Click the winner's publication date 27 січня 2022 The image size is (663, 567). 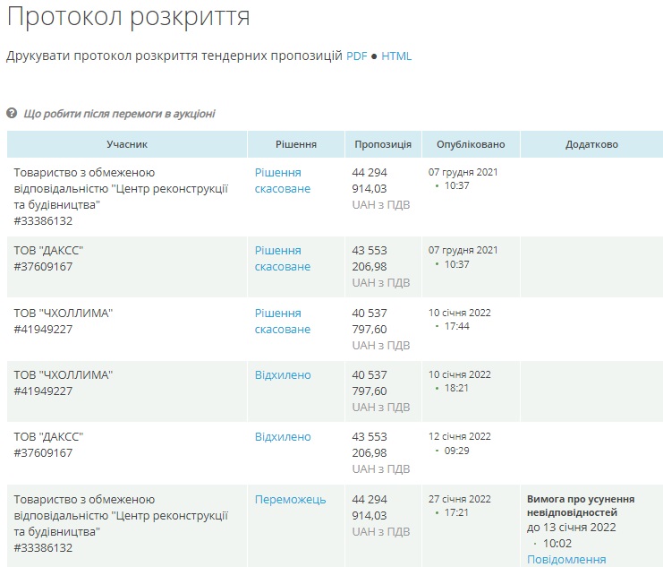point(460,499)
